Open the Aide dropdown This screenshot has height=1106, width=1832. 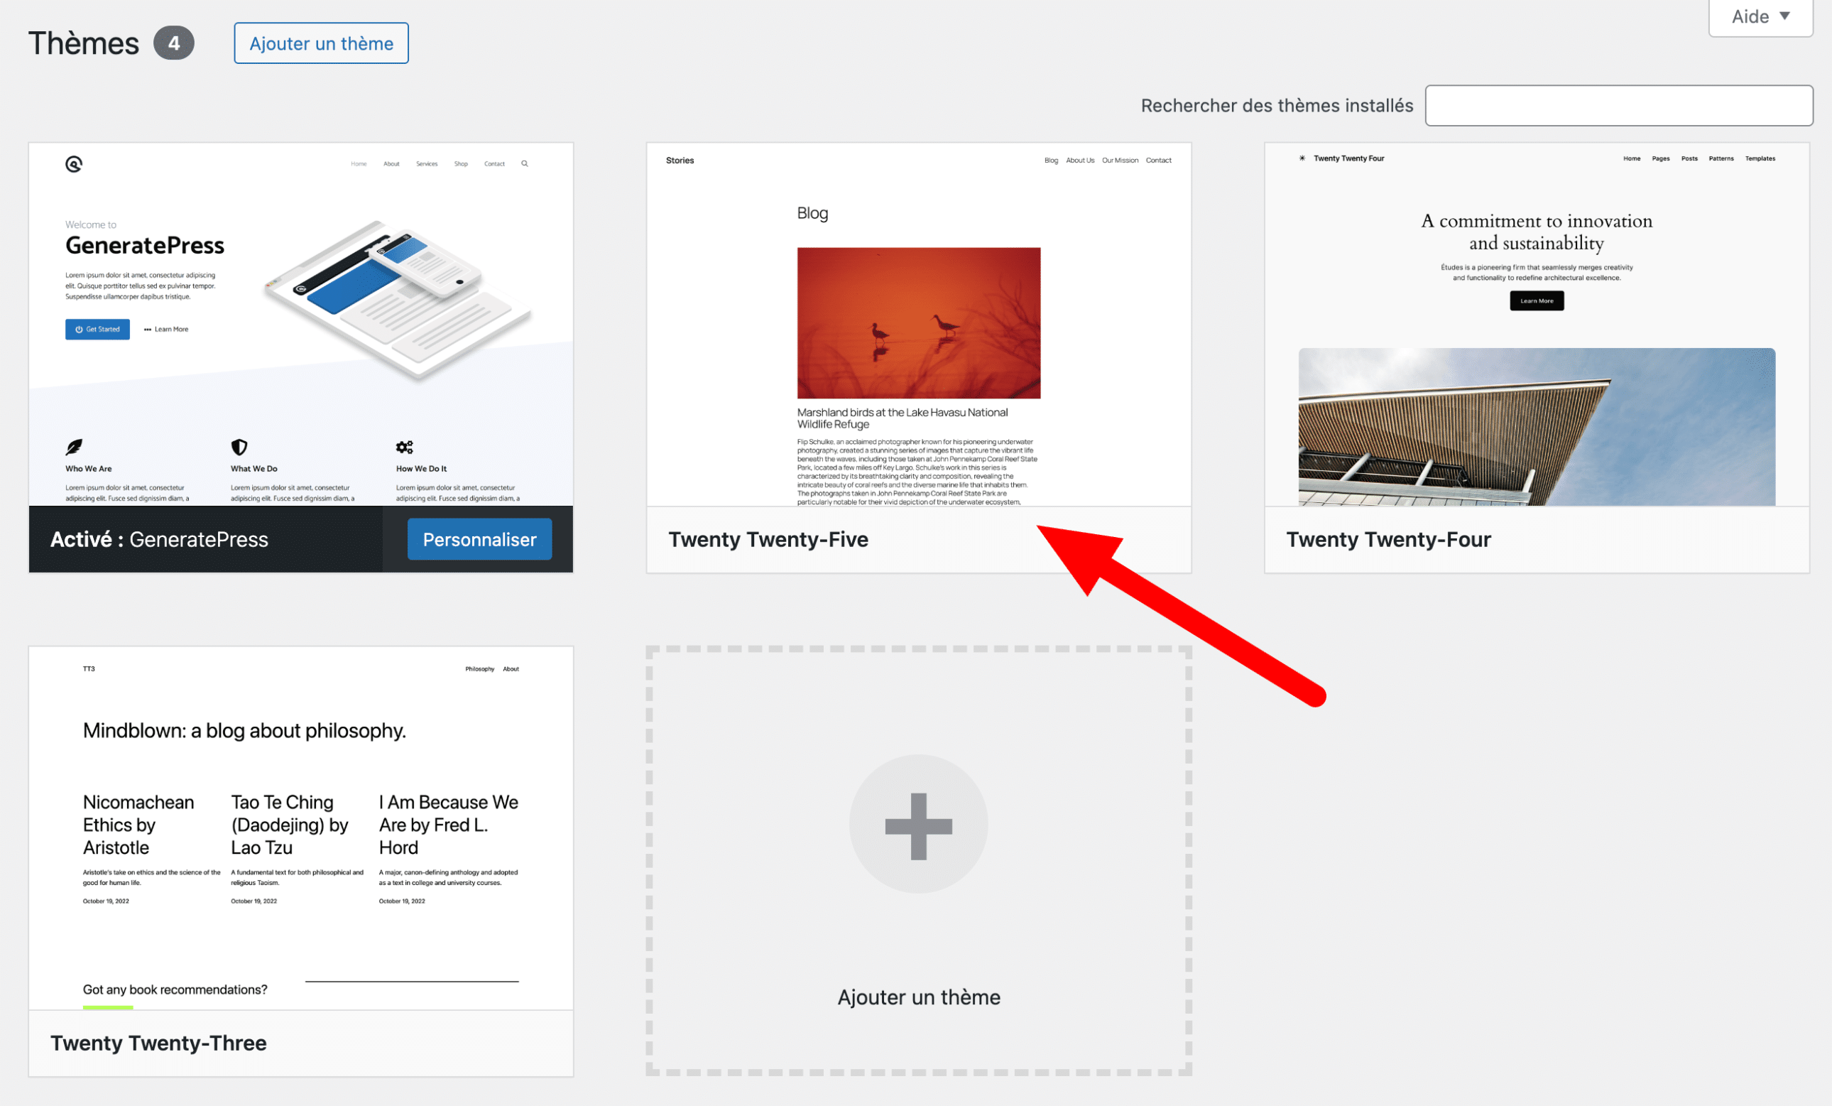(x=1760, y=16)
